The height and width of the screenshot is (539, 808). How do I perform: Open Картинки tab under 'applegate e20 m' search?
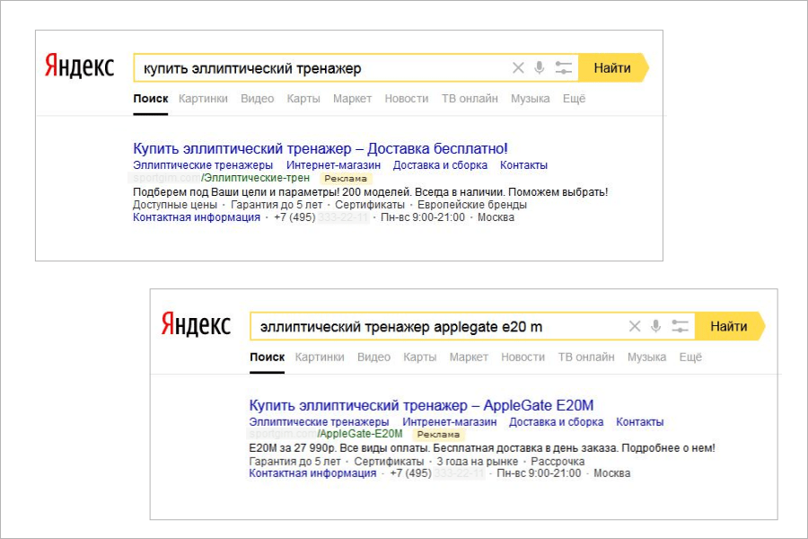320,357
